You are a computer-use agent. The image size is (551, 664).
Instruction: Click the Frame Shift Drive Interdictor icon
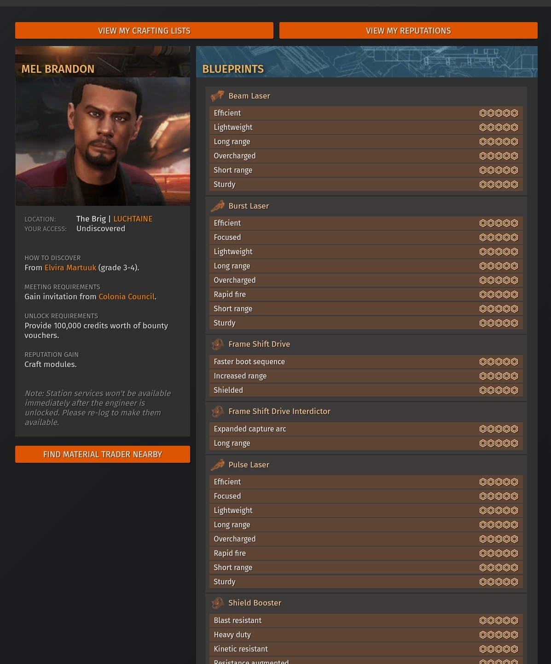click(217, 411)
